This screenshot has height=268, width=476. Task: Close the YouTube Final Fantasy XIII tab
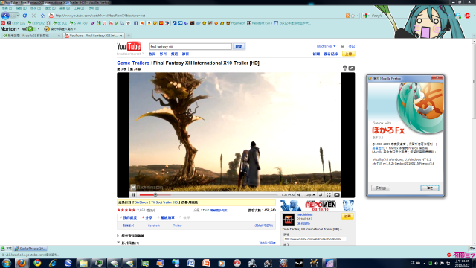pos(120,36)
